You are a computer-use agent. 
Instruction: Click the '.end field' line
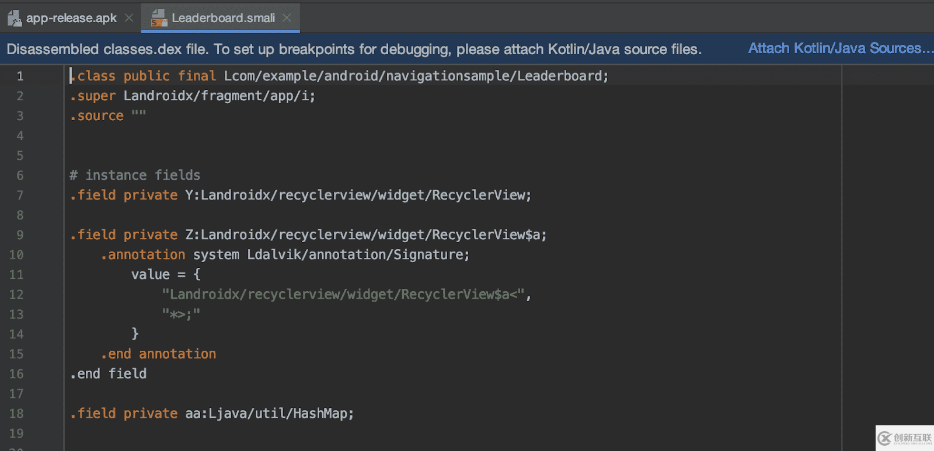coord(108,373)
